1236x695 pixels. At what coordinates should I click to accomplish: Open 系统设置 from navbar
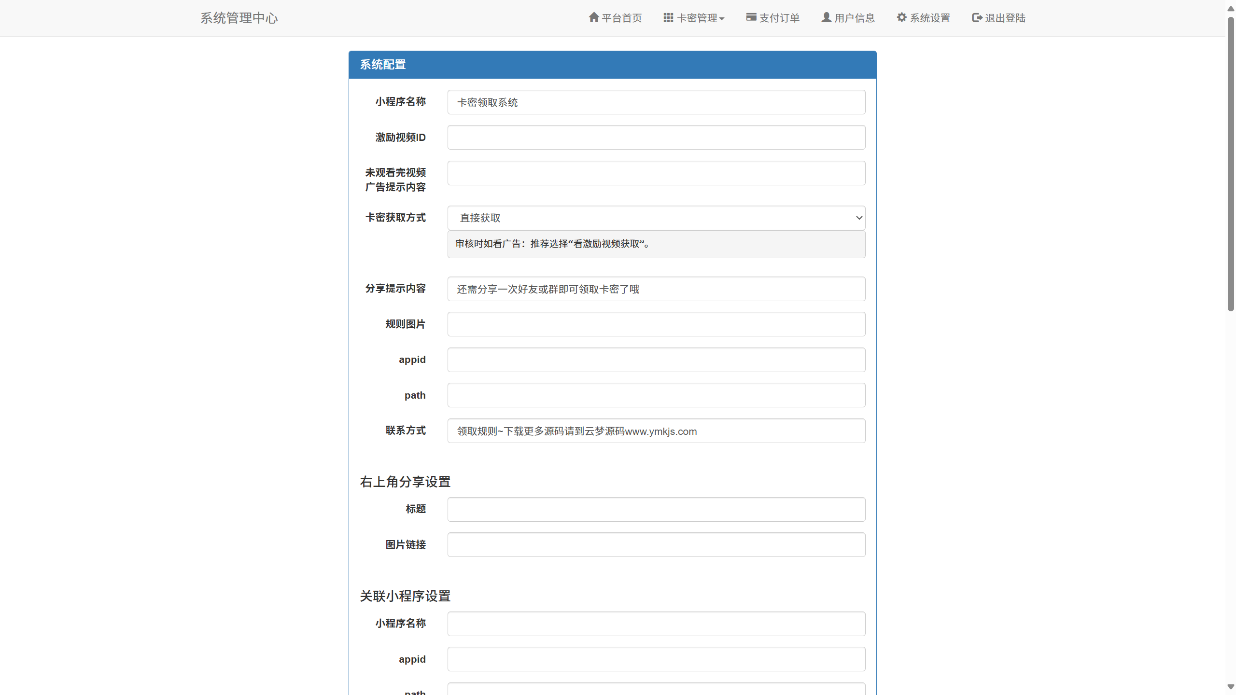[x=924, y=18]
